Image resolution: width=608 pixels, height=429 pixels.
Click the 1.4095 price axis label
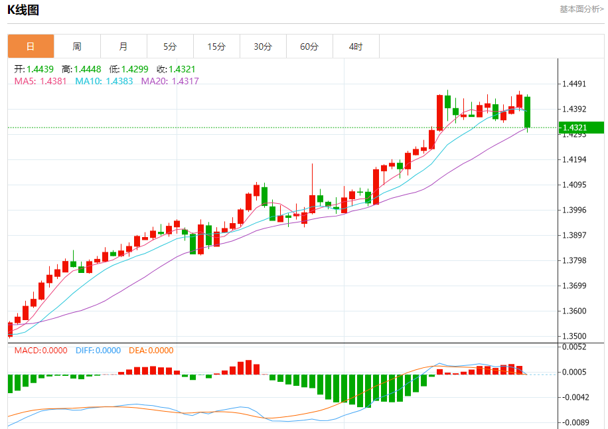[x=574, y=185]
